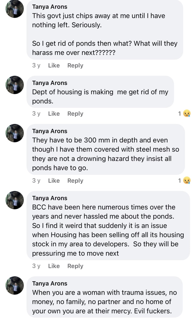196x319 pixels.
Task: Click '3 y' timestamp under 'BCC have been' comment
Action: click(x=36, y=266)
